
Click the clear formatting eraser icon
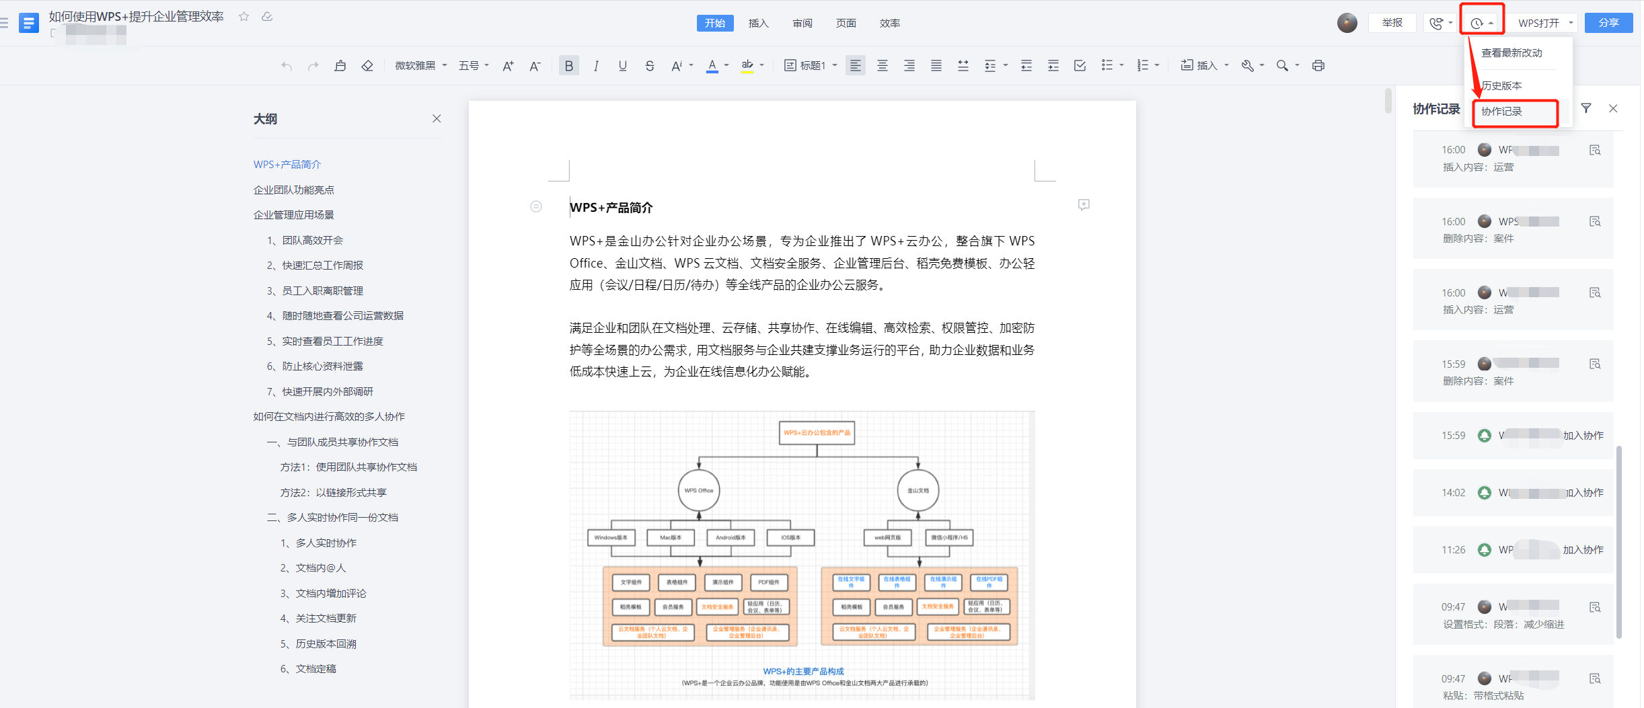pos(367,65)
